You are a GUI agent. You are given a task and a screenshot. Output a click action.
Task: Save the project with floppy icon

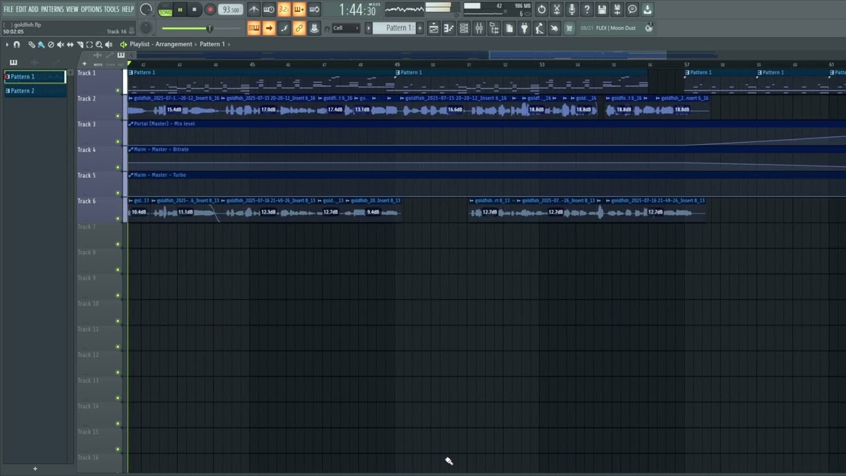click(x=602, y=9)
